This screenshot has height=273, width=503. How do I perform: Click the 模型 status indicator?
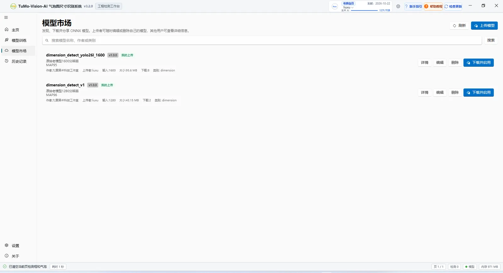(x=470, y=267)
